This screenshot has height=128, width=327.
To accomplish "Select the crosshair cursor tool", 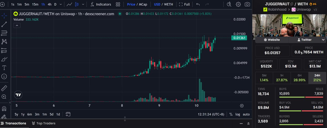I will point(4,16).
